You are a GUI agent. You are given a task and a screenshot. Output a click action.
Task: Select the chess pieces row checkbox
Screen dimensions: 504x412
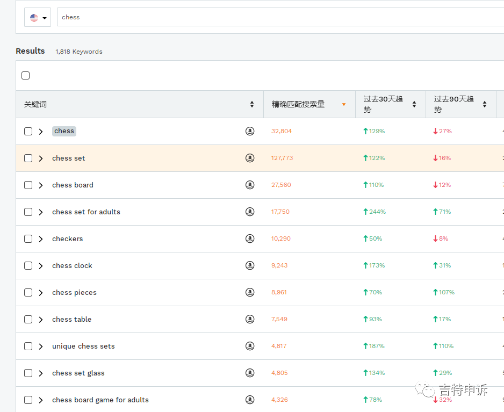pos(28,293)
